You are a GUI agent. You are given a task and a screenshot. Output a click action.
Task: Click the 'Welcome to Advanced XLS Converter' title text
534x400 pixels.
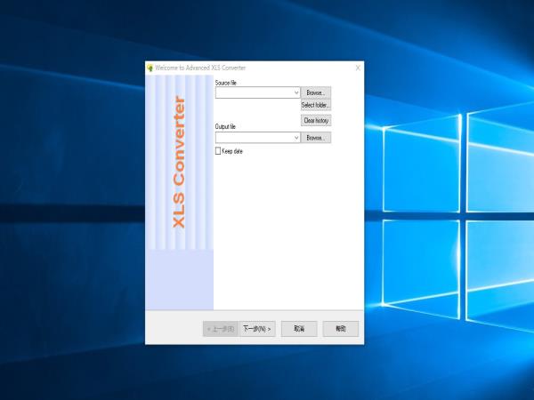200,68
